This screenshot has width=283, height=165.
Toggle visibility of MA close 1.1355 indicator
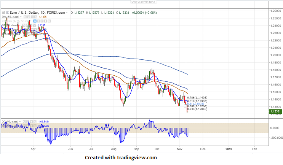(x=24, y=25)
